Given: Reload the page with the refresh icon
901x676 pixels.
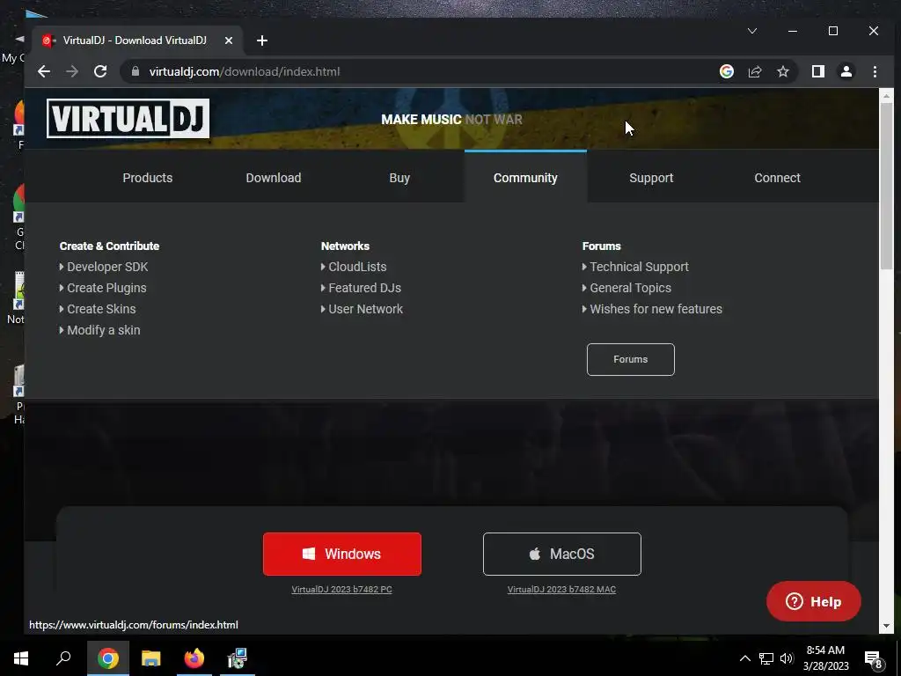Looking at the screenshot, I should point(100,71).
